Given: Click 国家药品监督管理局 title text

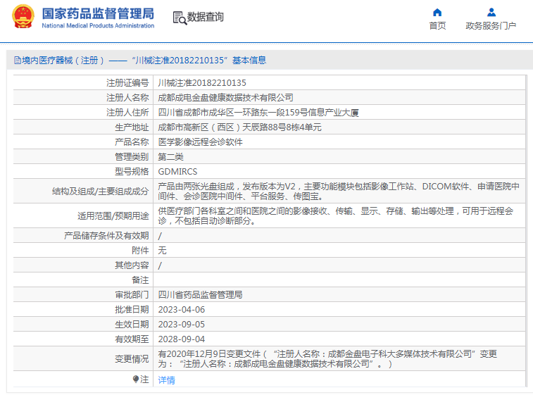Looking at the screenshot, I should pyautogui.click(x=98, y=14).
